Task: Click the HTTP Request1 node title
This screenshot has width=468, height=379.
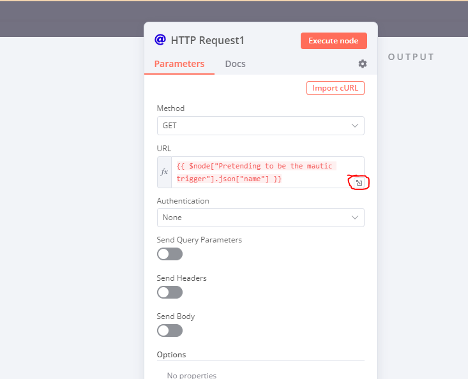Action: [208, 41]
